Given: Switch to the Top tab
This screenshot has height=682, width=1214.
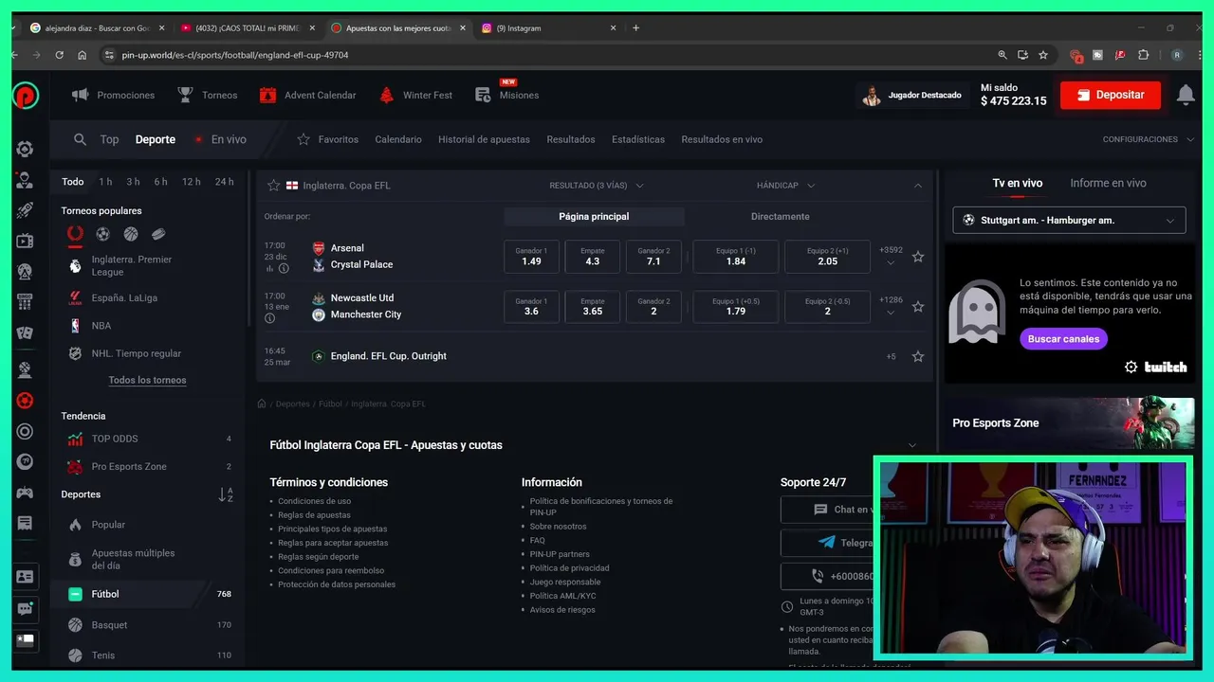Looking at the screenshot, I should (110, 139).
